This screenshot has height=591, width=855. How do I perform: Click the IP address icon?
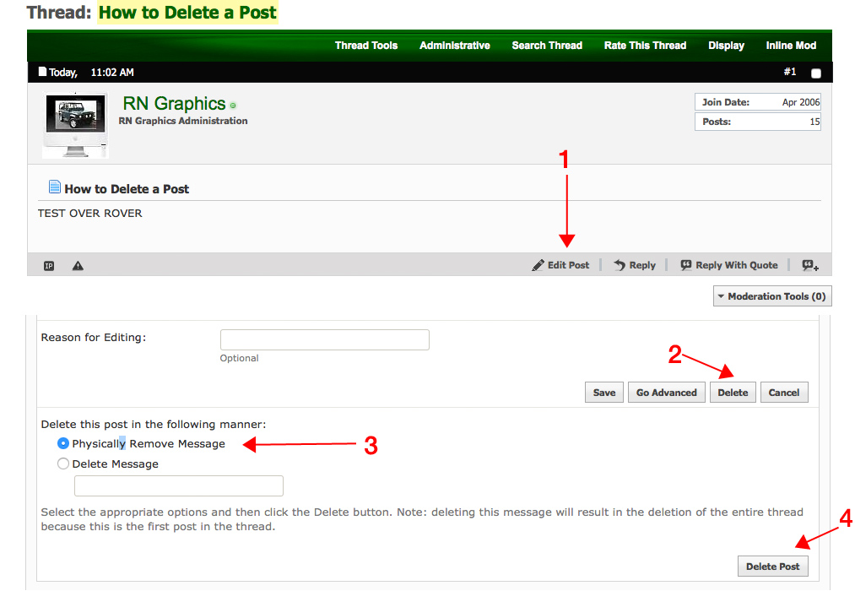pyautogui.click(x=49, y=266)
